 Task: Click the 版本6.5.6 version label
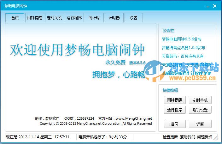point(137,63)
